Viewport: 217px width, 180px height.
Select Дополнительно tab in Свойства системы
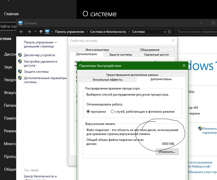[87, 54]
